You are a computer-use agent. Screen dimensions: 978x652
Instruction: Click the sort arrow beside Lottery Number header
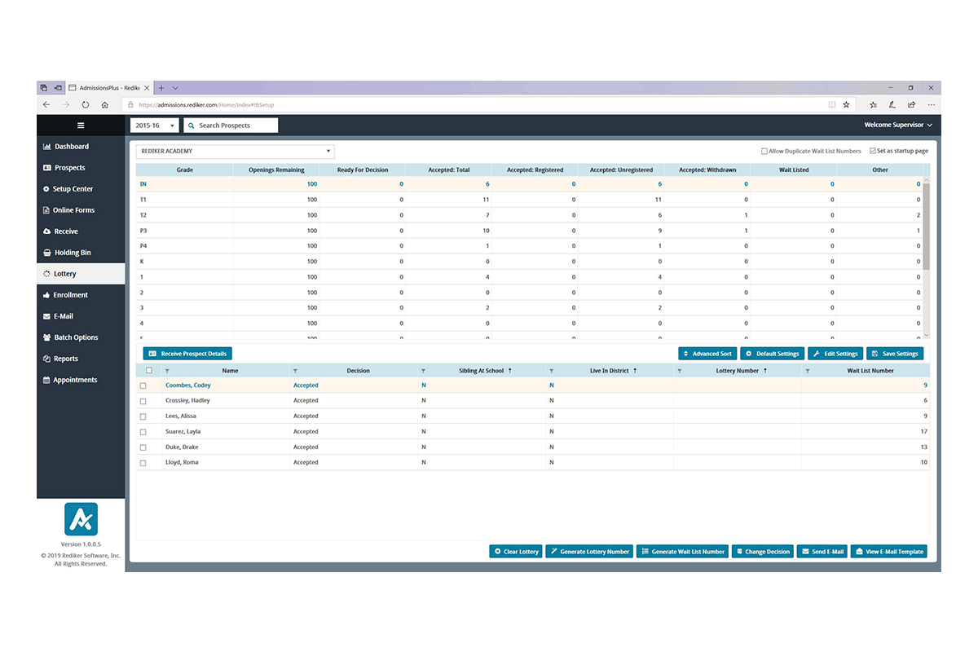pyautogui.click(x=765, y=371)
